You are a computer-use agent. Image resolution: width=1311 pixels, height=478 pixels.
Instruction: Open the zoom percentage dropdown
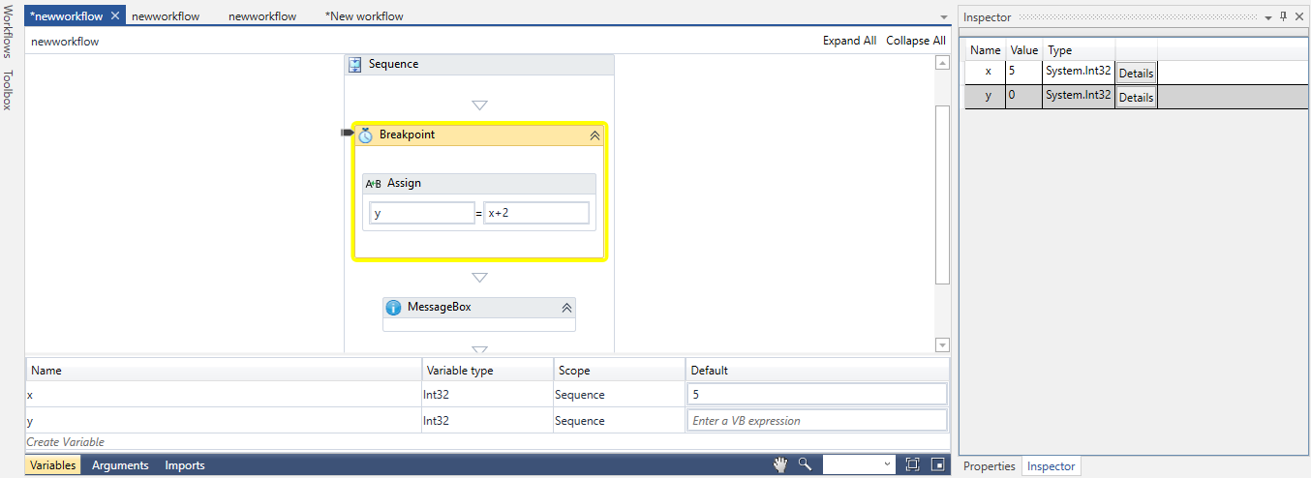point(888,465)
